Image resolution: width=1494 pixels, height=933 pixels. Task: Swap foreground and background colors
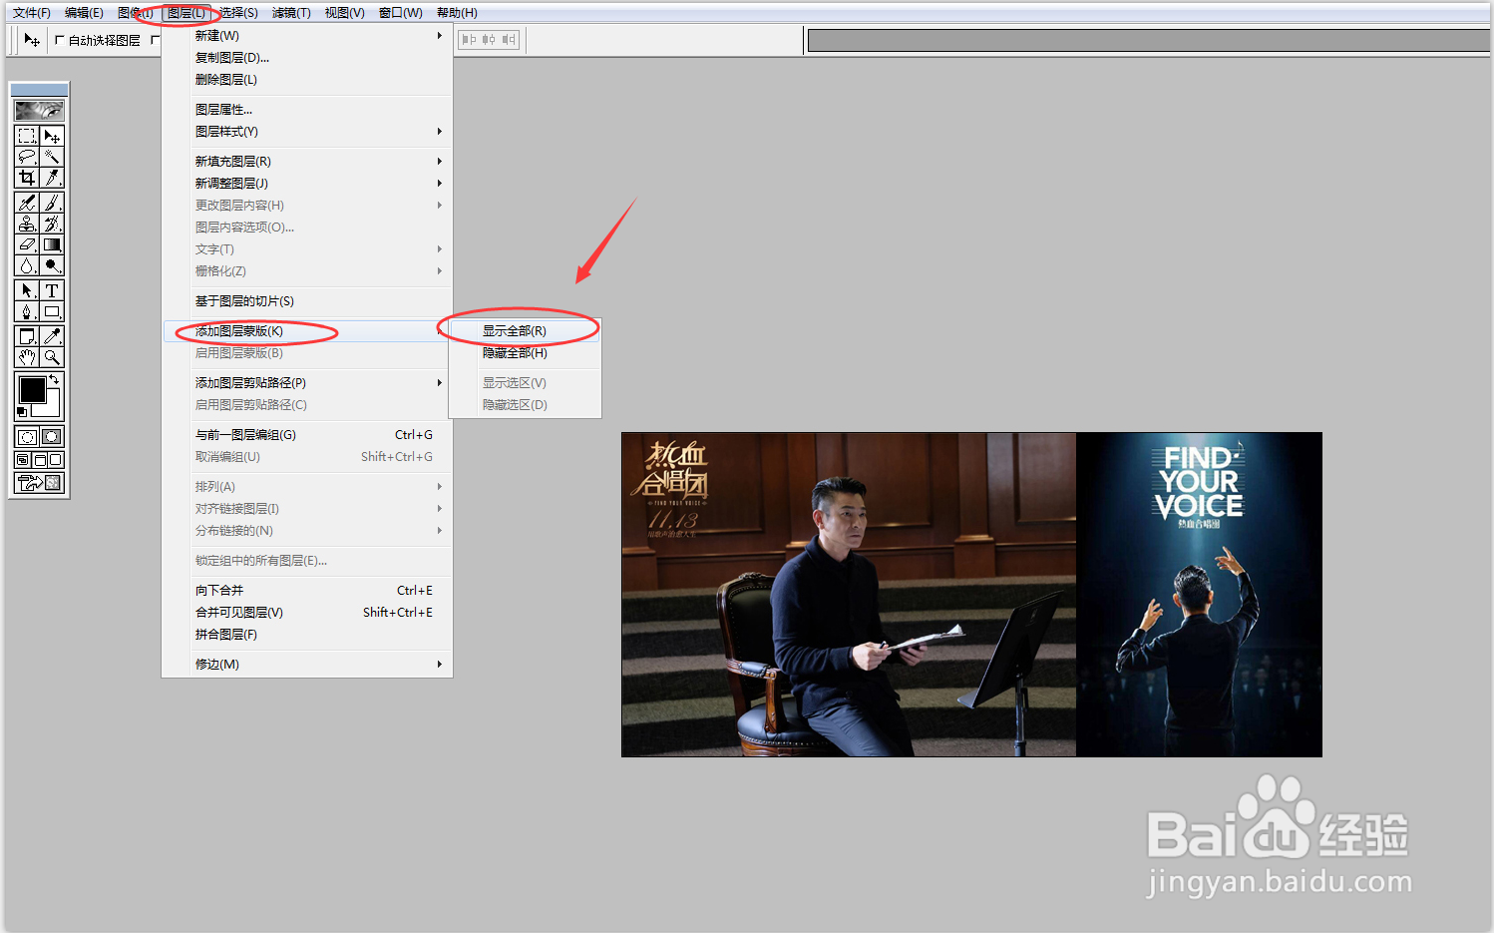coord(54,380)
